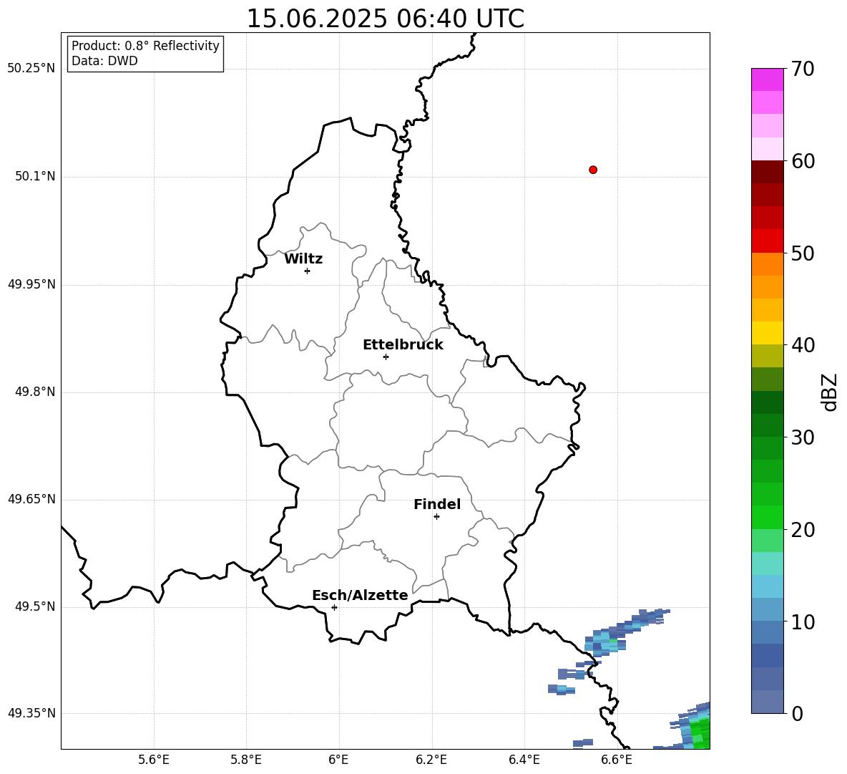Click the colorbar tick label 40
Image resolution: width=847 pixels, height=774 pixels.
click(803, 345)
